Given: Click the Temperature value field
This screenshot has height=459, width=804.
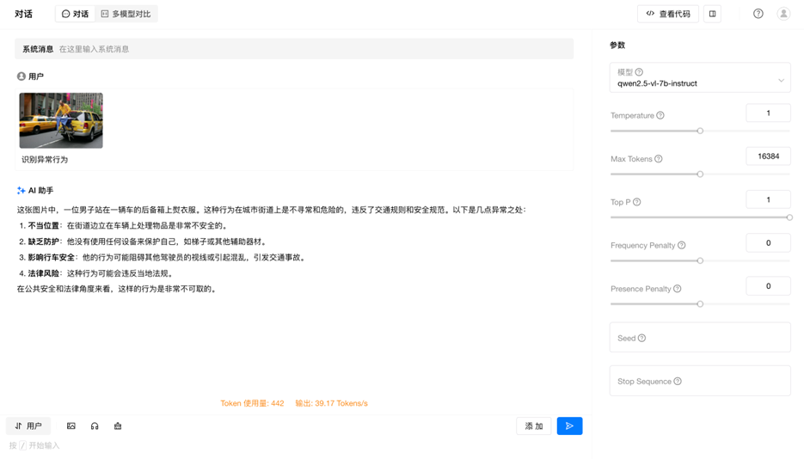Looking at the screenshot, I should [x=768, y=113].
